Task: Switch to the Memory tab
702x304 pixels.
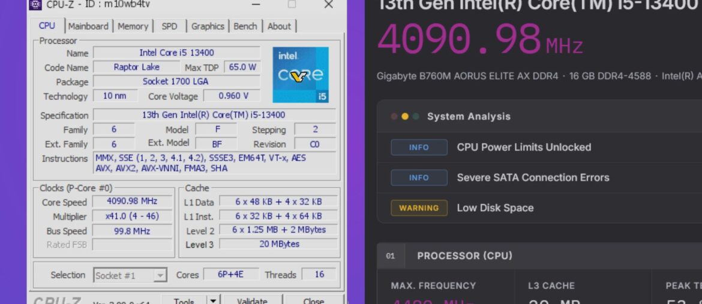Action: point(133,26)
